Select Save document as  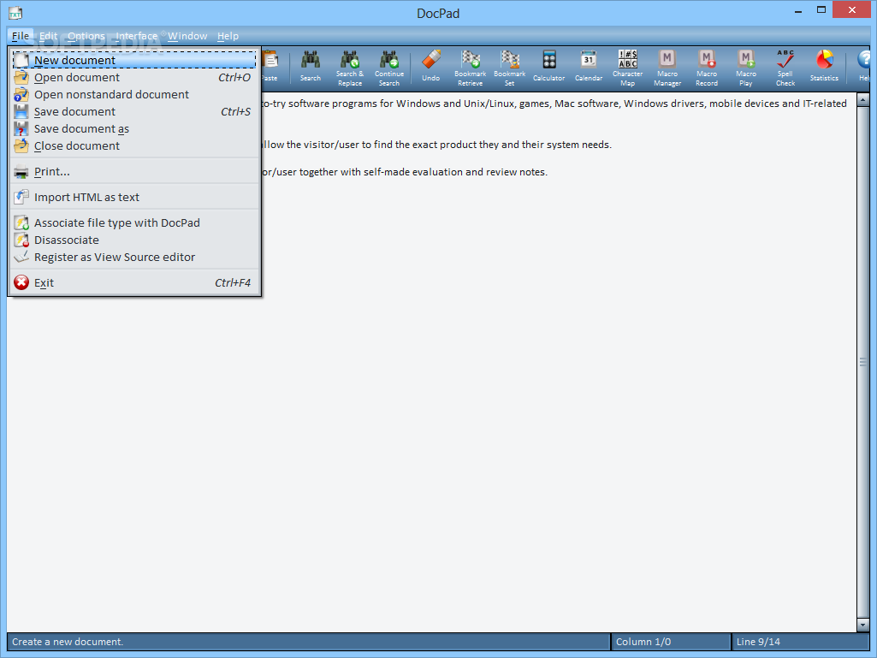point(134,128)
